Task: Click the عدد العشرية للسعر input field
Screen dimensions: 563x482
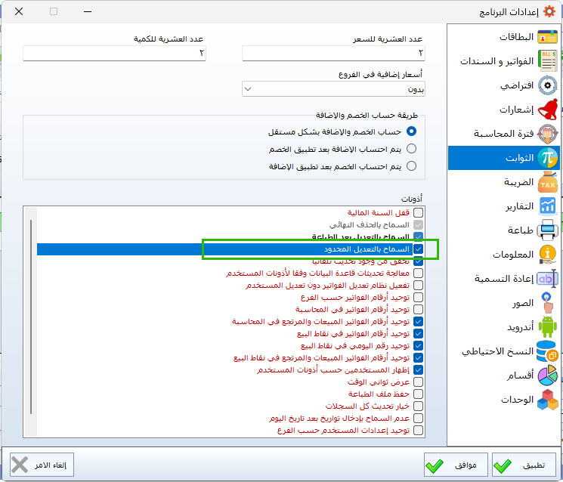Action: (333, 53)
